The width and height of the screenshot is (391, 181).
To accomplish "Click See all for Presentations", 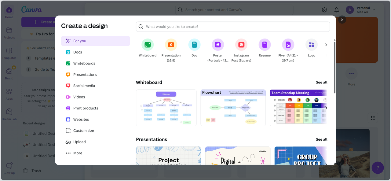I will click(x=321, y=139).
